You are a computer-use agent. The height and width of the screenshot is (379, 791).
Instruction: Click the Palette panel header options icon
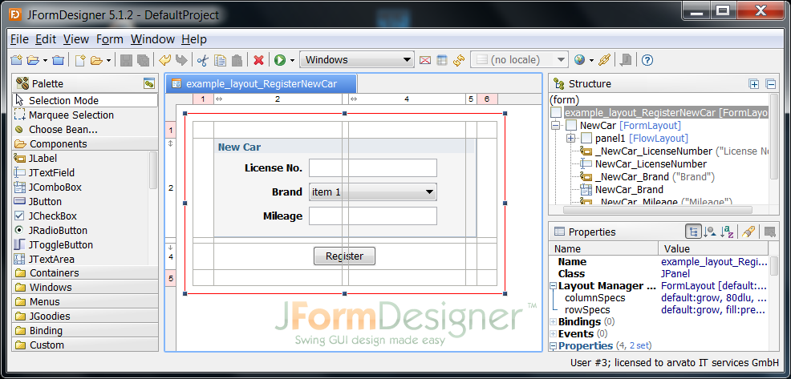[x=149, y=83]
